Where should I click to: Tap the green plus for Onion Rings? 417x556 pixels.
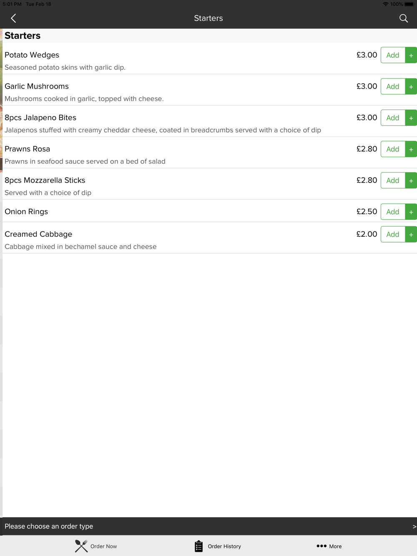(x=411, y=212)
